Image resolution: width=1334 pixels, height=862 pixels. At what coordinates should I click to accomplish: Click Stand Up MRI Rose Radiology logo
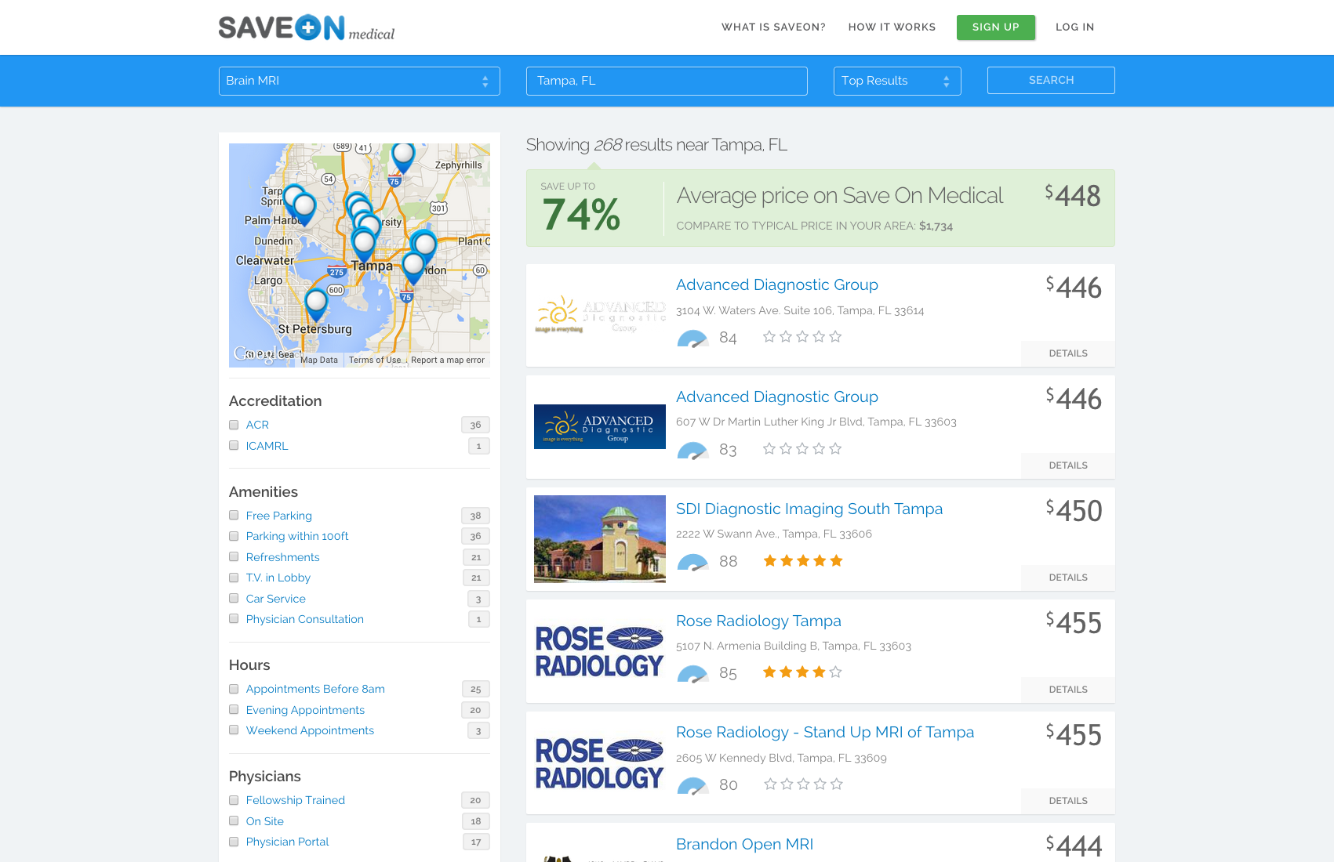pyautogui.click(x=600, y=763)
